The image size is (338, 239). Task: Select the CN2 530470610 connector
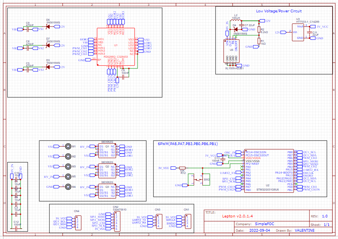pos(117,222)
